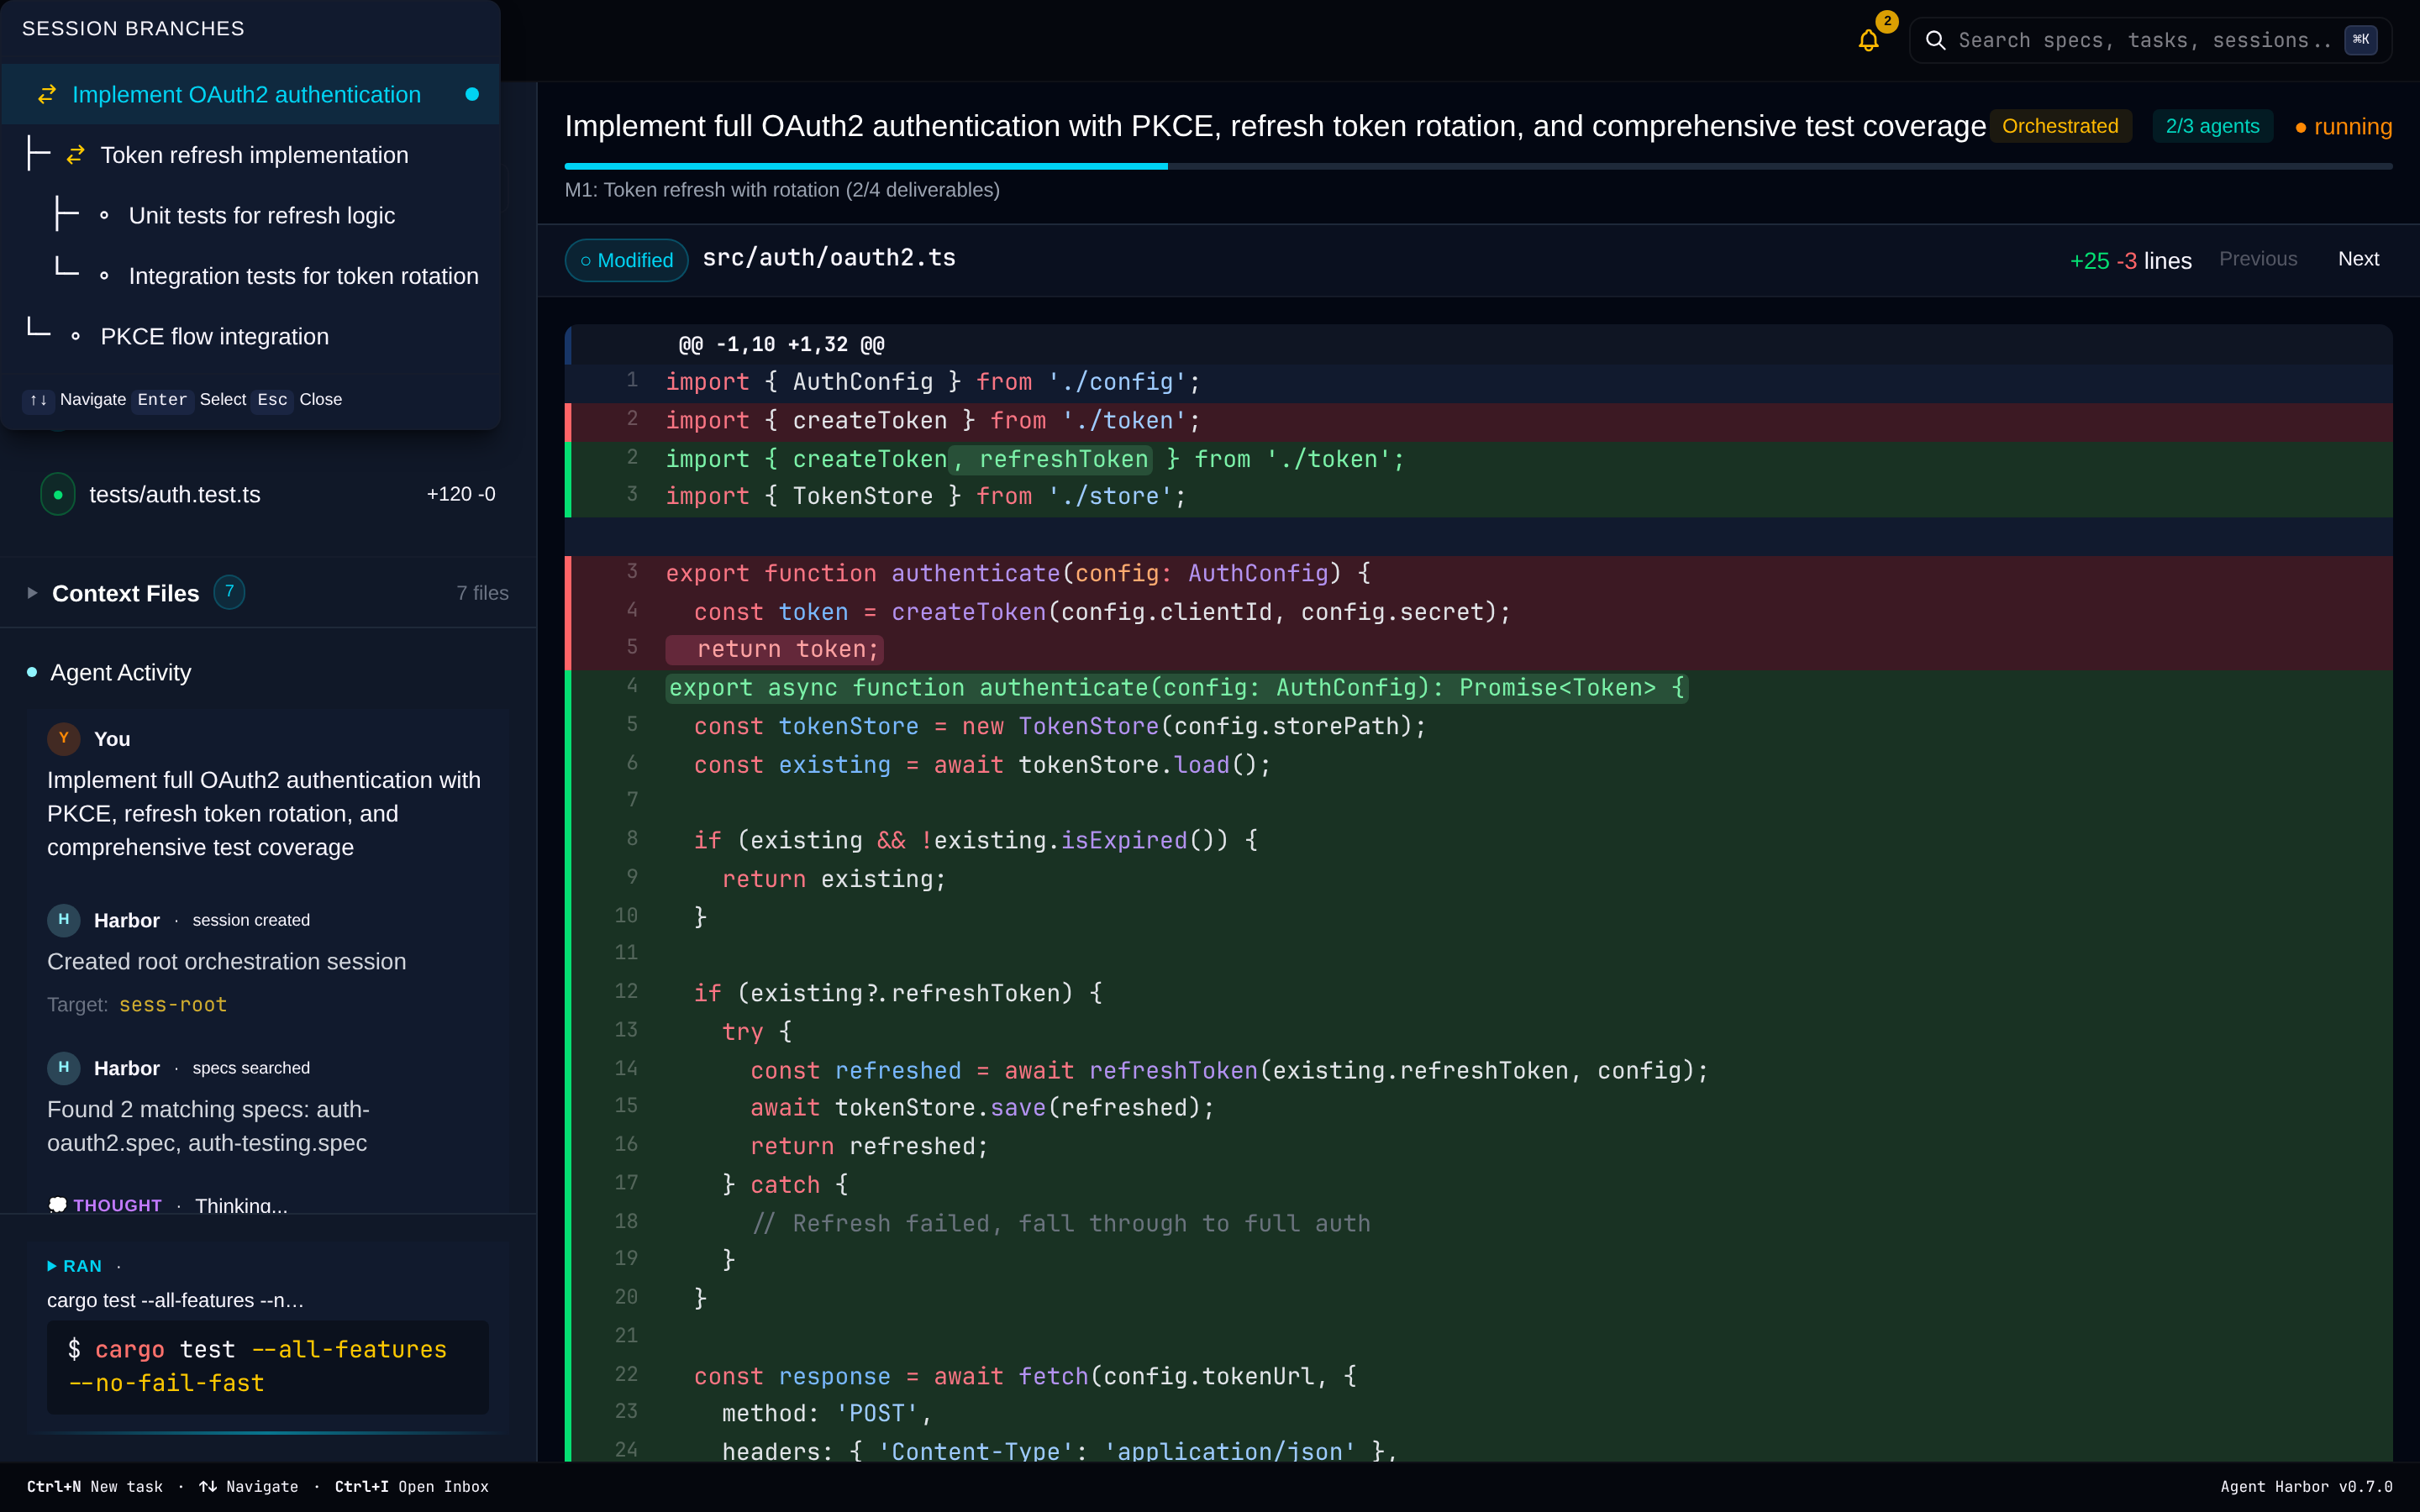The image size is (2420, 1512).
Task: Click the Harbor avatar next to specs searched
Action: [x=64, y=1067]
